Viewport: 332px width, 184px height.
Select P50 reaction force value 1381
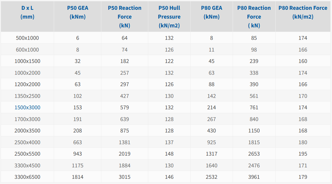[124, 142]
